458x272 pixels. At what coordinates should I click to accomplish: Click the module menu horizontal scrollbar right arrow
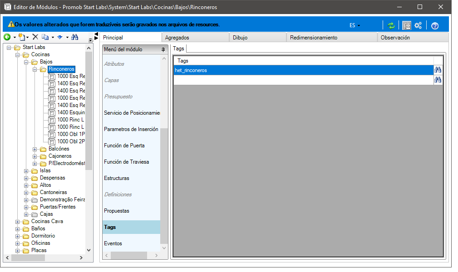tap(157, 256)
